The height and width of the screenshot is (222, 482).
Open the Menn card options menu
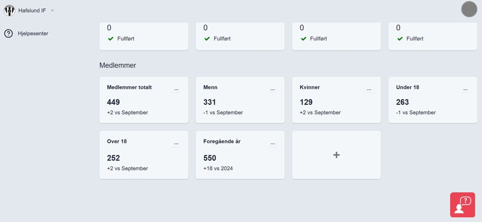pos(273,90)
